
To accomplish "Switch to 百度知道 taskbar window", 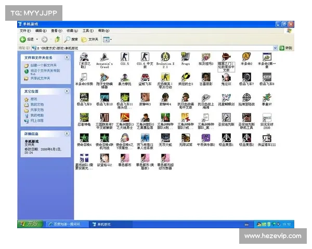I will coord(66,224).
